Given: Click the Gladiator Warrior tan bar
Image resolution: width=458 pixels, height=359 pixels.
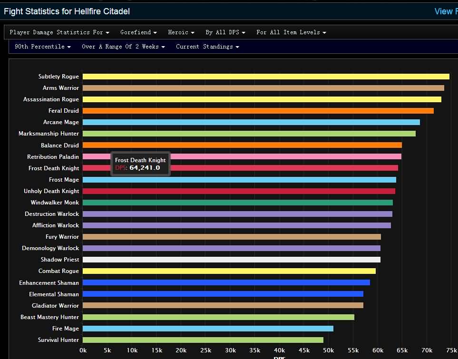Looking at the screenshot, I should coord(223,305).
